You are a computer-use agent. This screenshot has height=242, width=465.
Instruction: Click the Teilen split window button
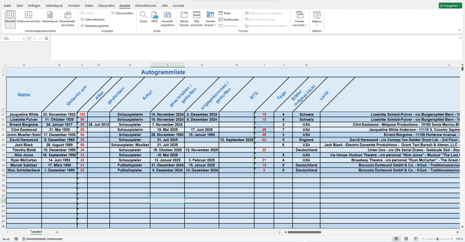pyautogui.click(x=224, y=13)
